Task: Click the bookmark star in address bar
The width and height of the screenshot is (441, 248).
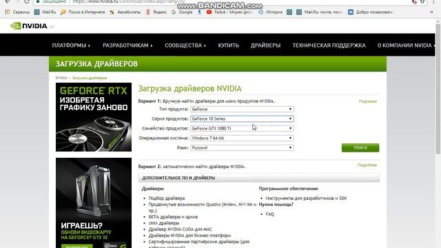Action: pos(422,1)
